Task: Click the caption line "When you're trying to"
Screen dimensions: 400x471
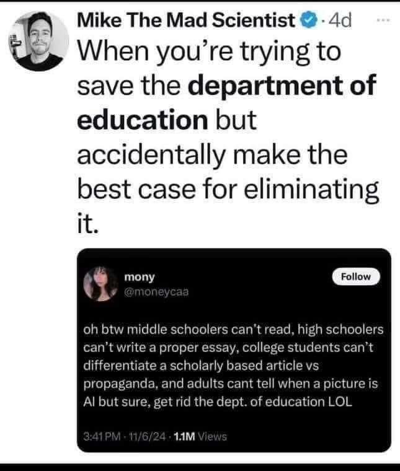Action: tap(209, 51)
